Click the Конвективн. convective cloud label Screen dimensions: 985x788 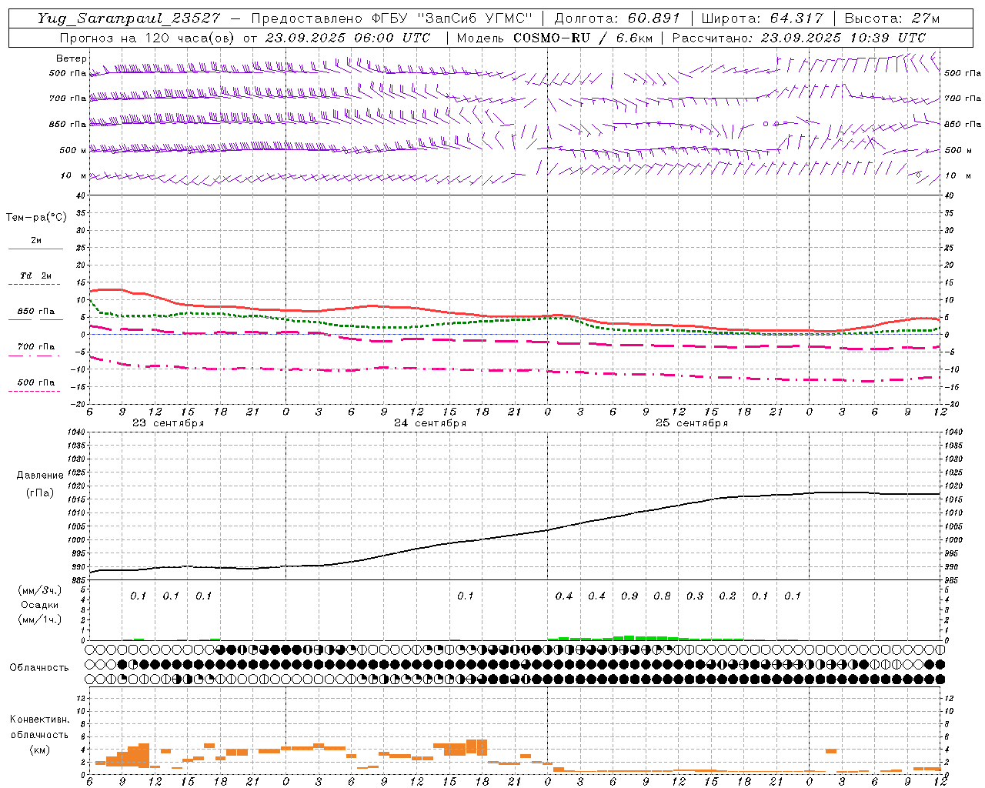click(40, 720)
